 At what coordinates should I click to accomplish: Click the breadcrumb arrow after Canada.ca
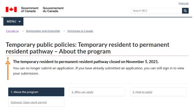click(x=23, y=31)
